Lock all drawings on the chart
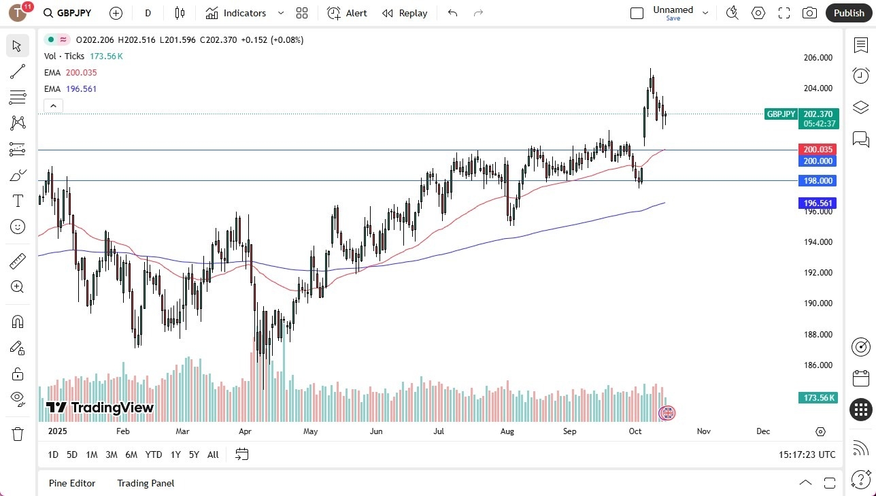 (17, 374)
